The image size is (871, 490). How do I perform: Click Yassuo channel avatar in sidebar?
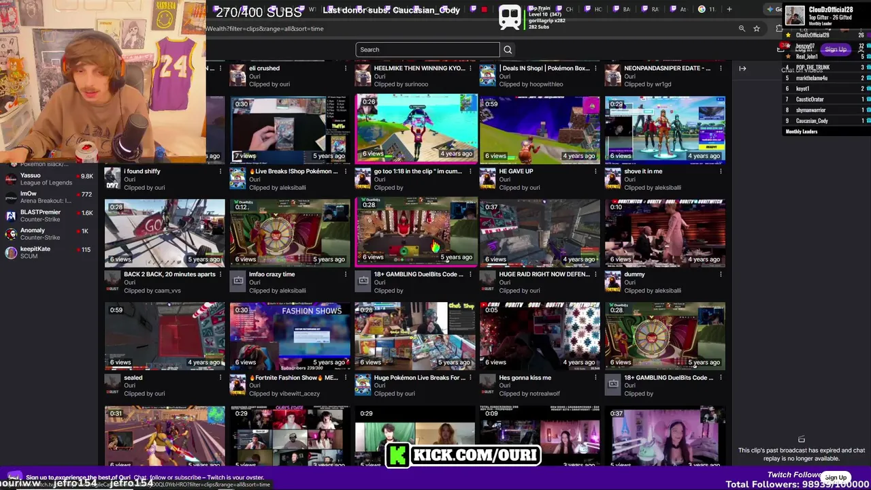pos(11,179)
